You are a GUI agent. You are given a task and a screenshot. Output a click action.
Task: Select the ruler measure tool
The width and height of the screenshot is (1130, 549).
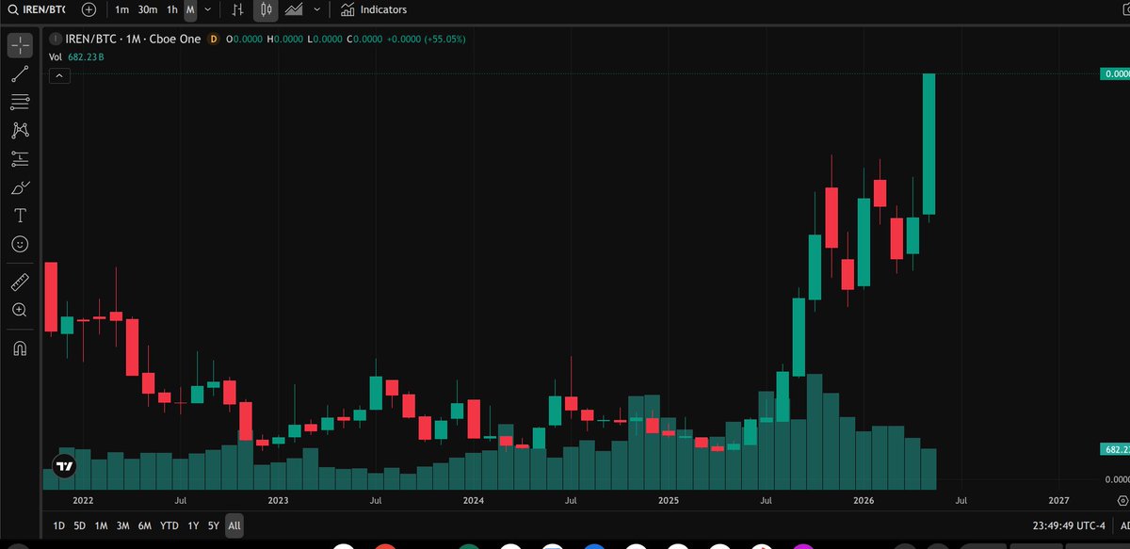(20, 282)
